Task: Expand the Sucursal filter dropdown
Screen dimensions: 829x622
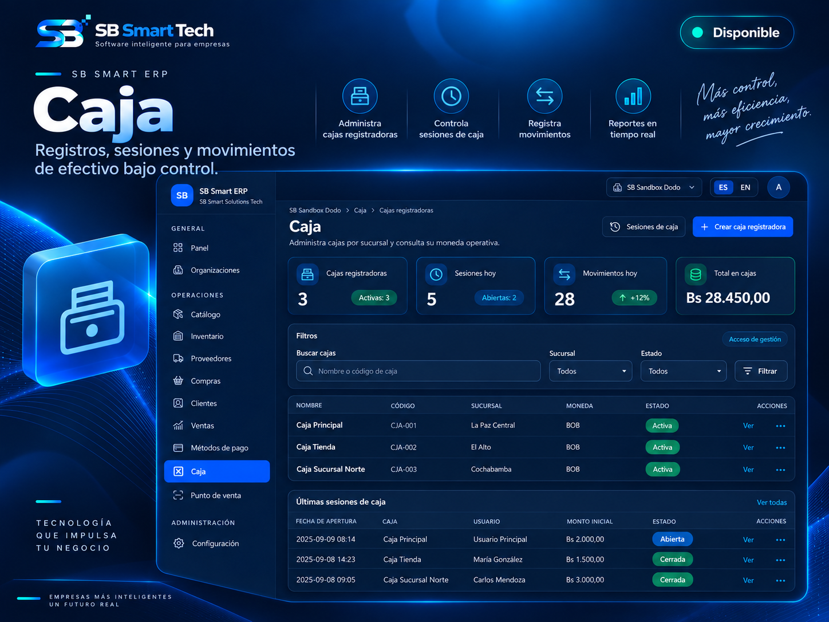Action: [590, 371]
